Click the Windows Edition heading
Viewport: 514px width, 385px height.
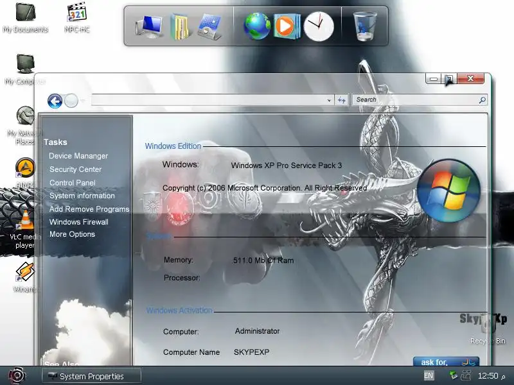(x=173, y=146)
